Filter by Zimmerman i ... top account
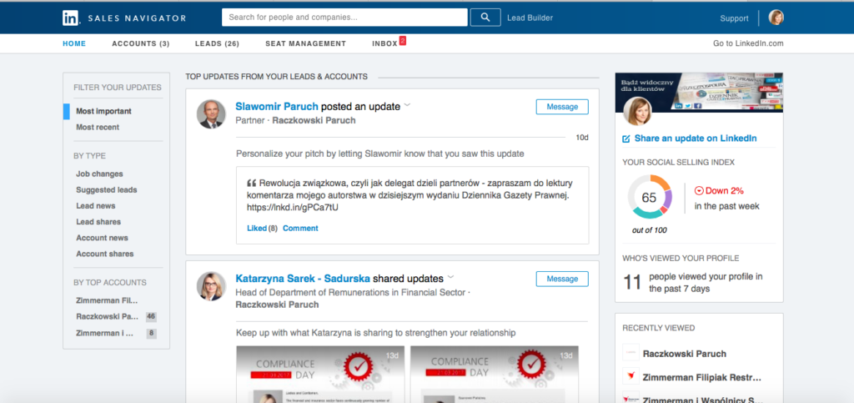Viewport: 854px width, 403px height. pyautogui.click(x=105, y=333)
